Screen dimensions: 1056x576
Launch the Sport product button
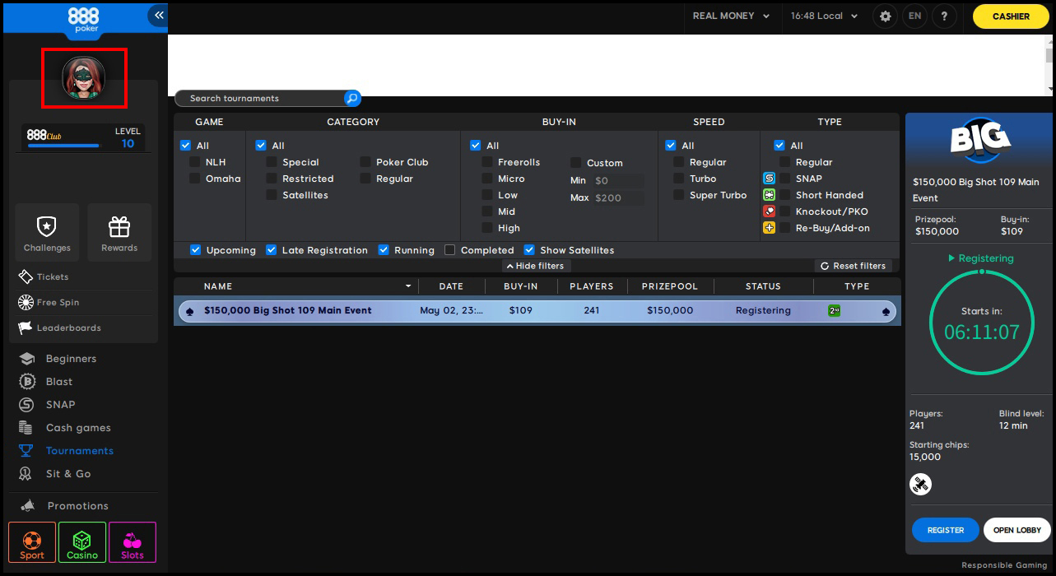32,542
